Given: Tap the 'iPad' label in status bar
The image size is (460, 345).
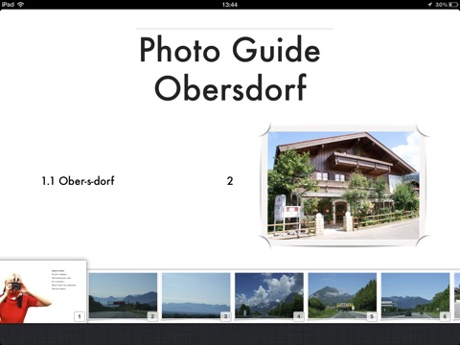Looking at the screenshot, I should tap(8, 5).
